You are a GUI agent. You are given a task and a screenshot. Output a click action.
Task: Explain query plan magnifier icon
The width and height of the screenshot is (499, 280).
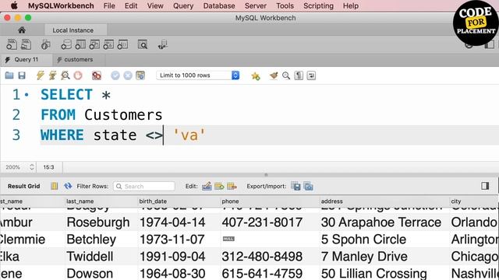pyautogui.click(x=65, y=75)
